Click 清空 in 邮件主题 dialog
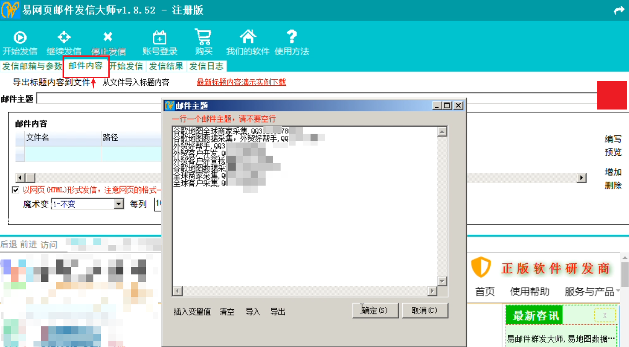This screenshot has height=347, width=629. point(227,312)
